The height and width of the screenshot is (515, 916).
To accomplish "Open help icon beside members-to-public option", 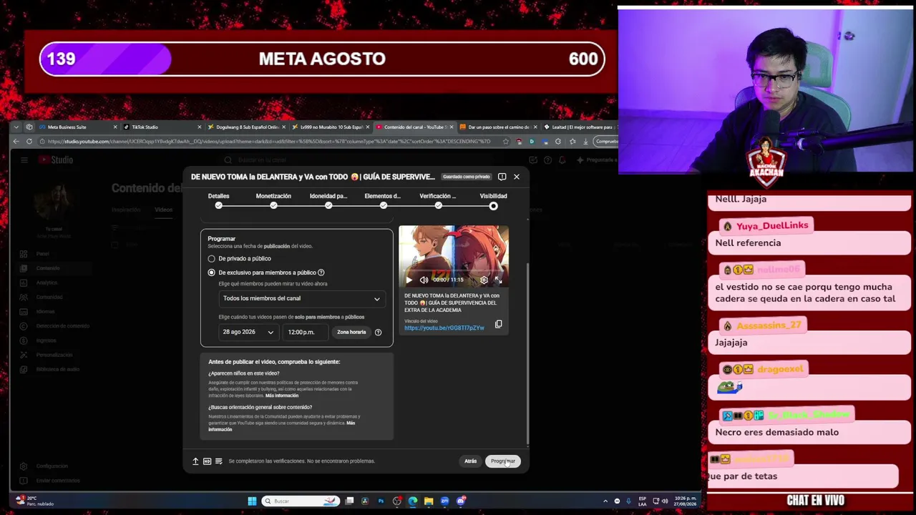I will click(x=321, y=273).
